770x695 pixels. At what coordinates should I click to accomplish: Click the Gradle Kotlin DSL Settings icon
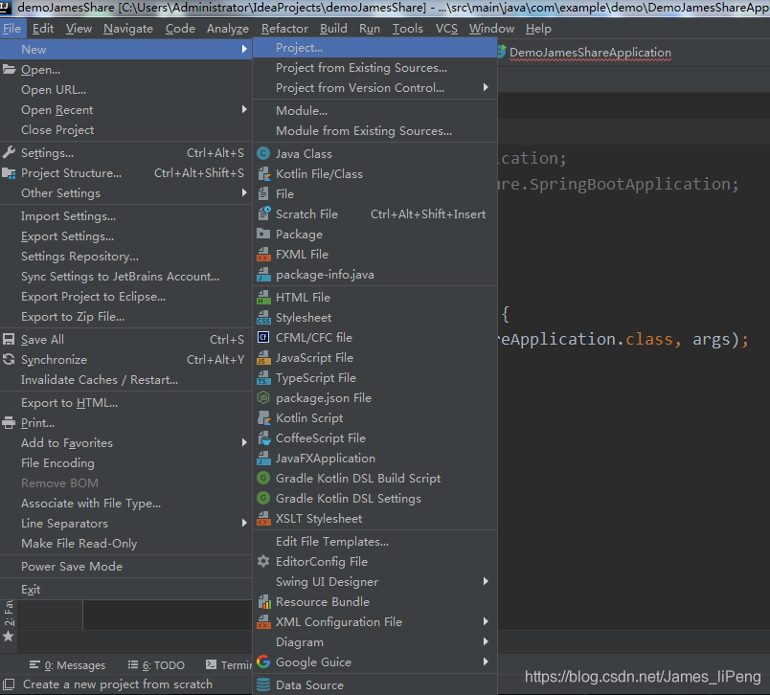pyautogui.click(x=263, y=498)
